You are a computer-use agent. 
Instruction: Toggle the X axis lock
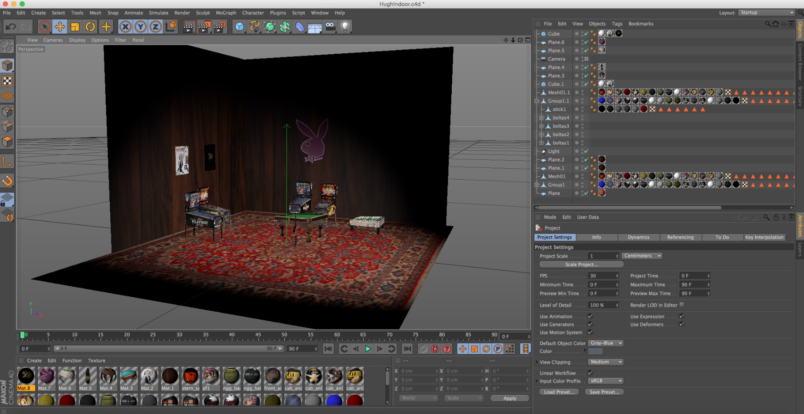pyautogui.click(x=125, y=27)
